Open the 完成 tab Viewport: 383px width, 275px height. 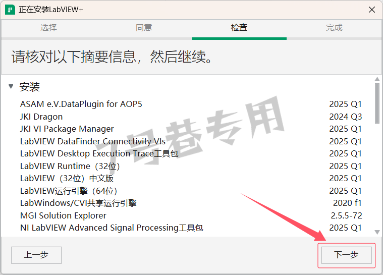334,27
